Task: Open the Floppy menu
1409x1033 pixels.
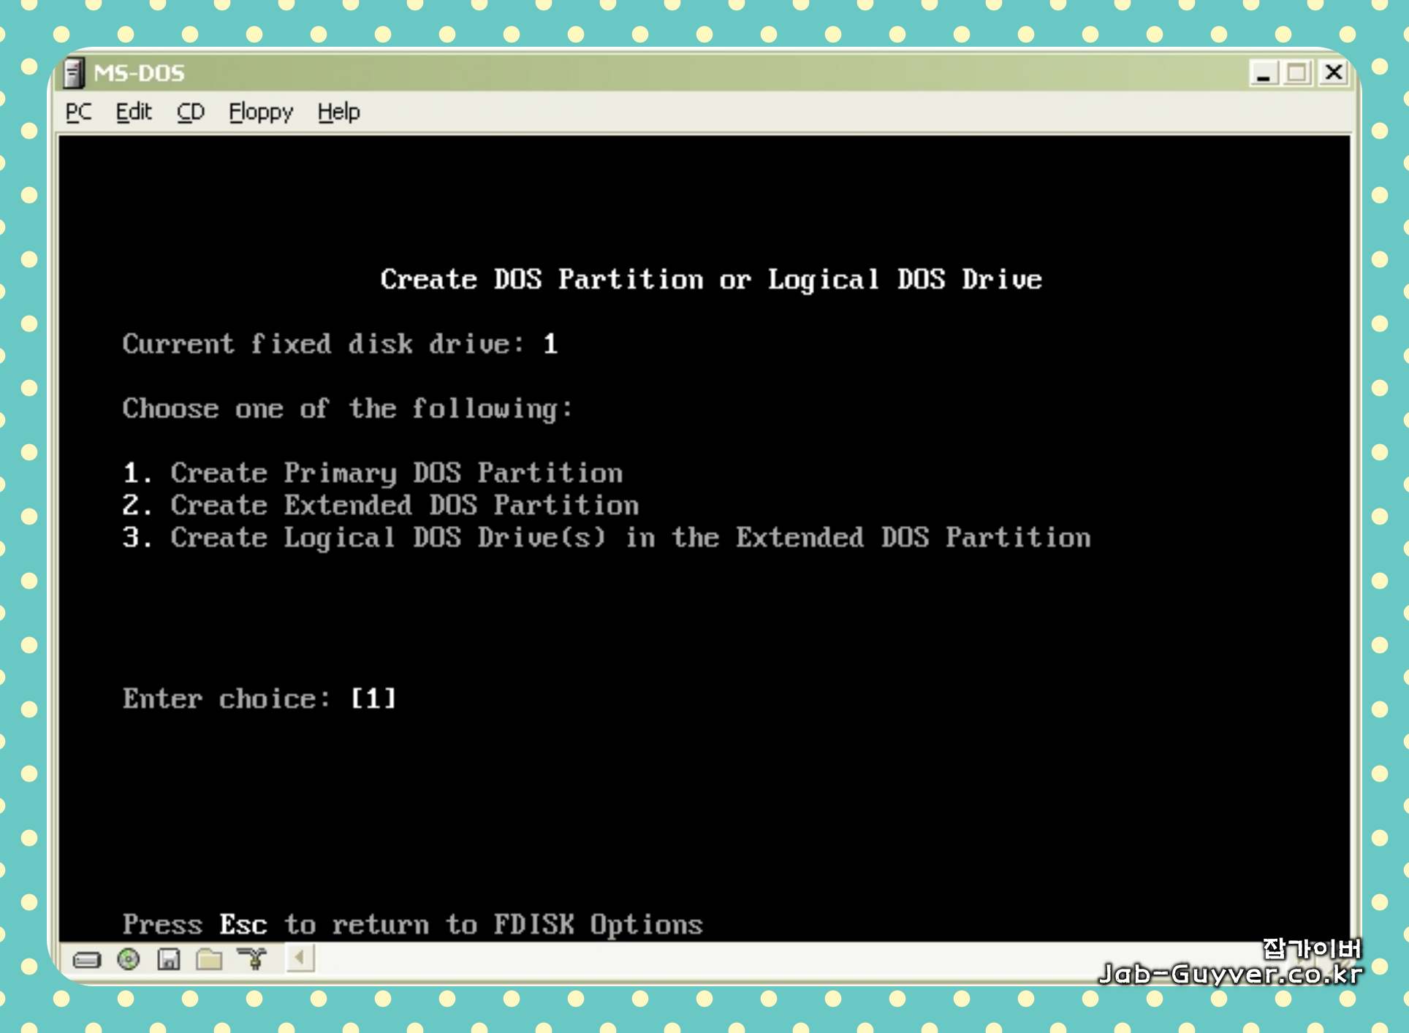Action: (x=260, y=112)
